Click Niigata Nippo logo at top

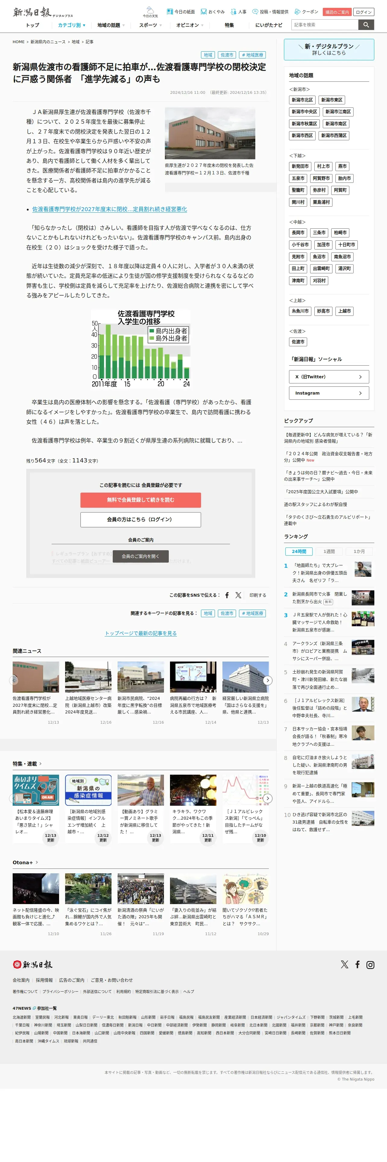coord(43,13)
